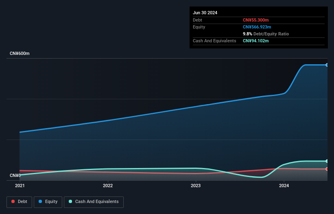
Task: Click the CN¥566.923m equity value
Action: coord(257,27)
